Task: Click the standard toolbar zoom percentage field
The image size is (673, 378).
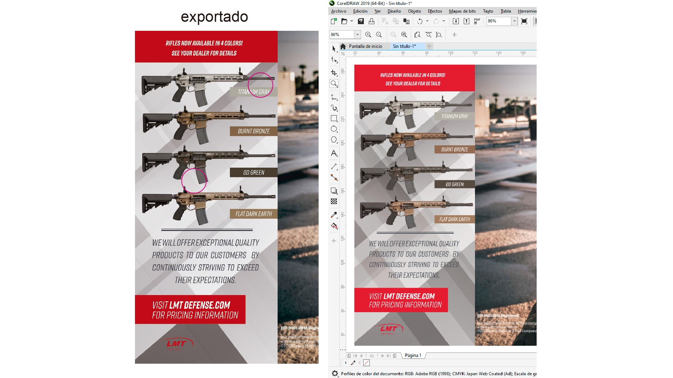Action: pyautogui.click(x=498, y=21)
